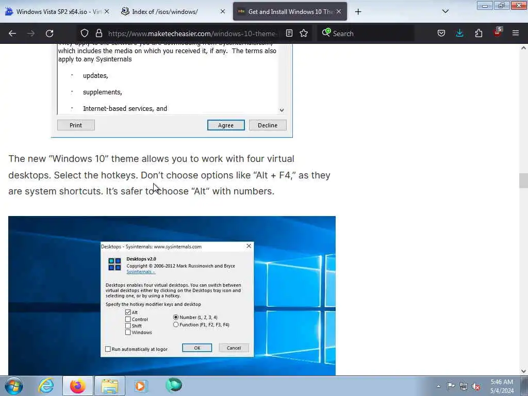
Task: Click license text scroll-down arrow
Action: (x=282, y=110)
